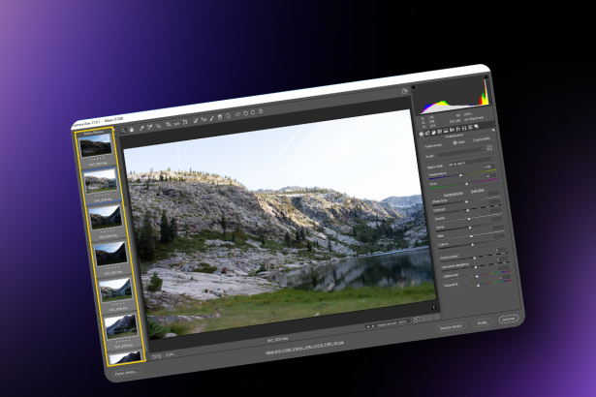596x397 pixels.
Task: Switch to the Effects fx tab
Action: (x=458, y=129)
